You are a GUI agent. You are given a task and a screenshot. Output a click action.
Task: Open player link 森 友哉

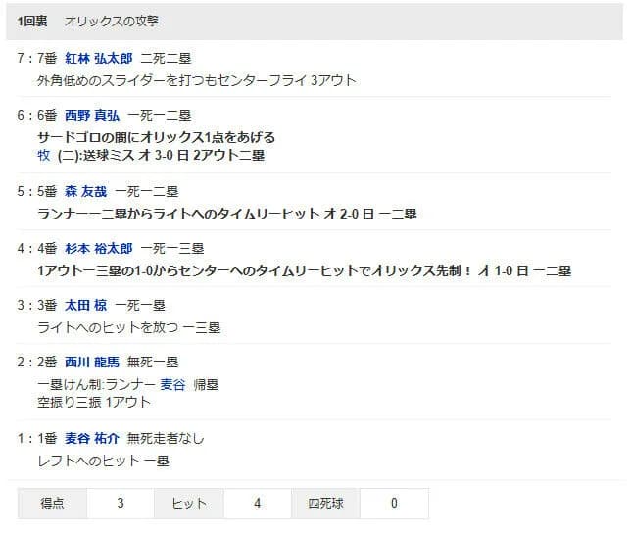pos(85,192)
